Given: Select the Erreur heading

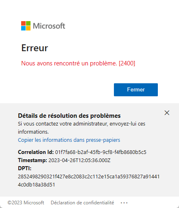Looking at the screenshot, I should [x=35, y=48].
